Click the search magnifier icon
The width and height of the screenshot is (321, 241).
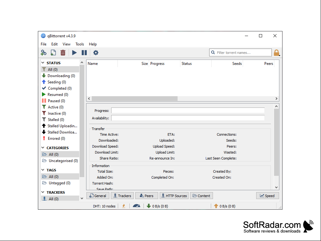click(x=213, y=52)
